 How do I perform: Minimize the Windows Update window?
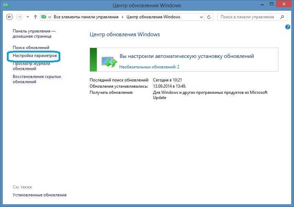click(262, 4)
